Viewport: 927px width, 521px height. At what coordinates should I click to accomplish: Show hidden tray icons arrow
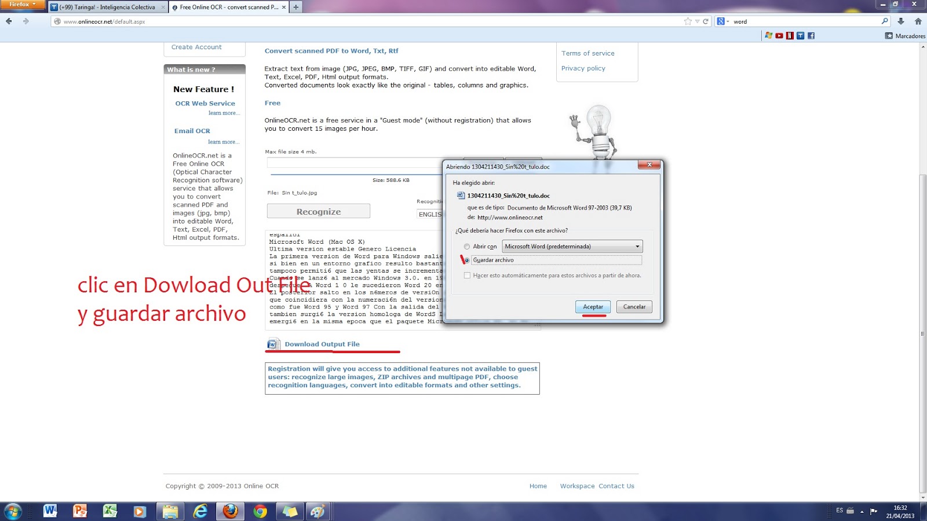862,511
